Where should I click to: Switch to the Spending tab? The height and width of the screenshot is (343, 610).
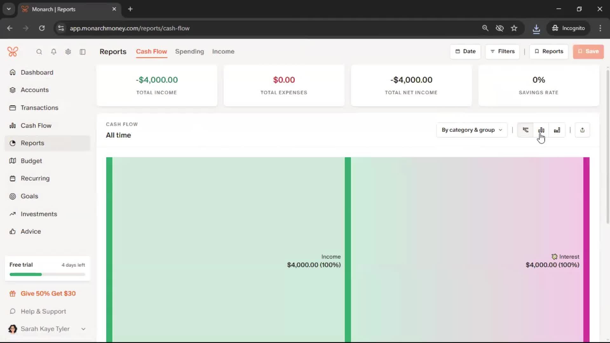point(189,51)
